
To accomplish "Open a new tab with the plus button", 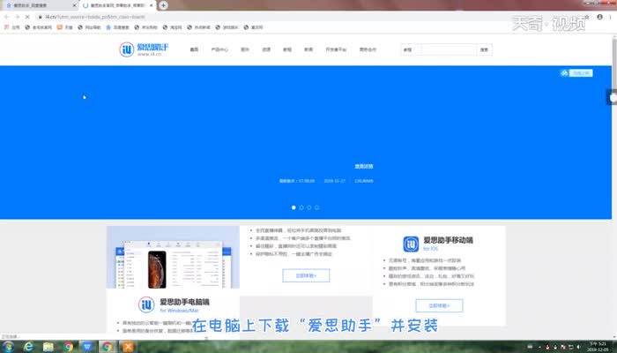I will click(x=163, y=5).
